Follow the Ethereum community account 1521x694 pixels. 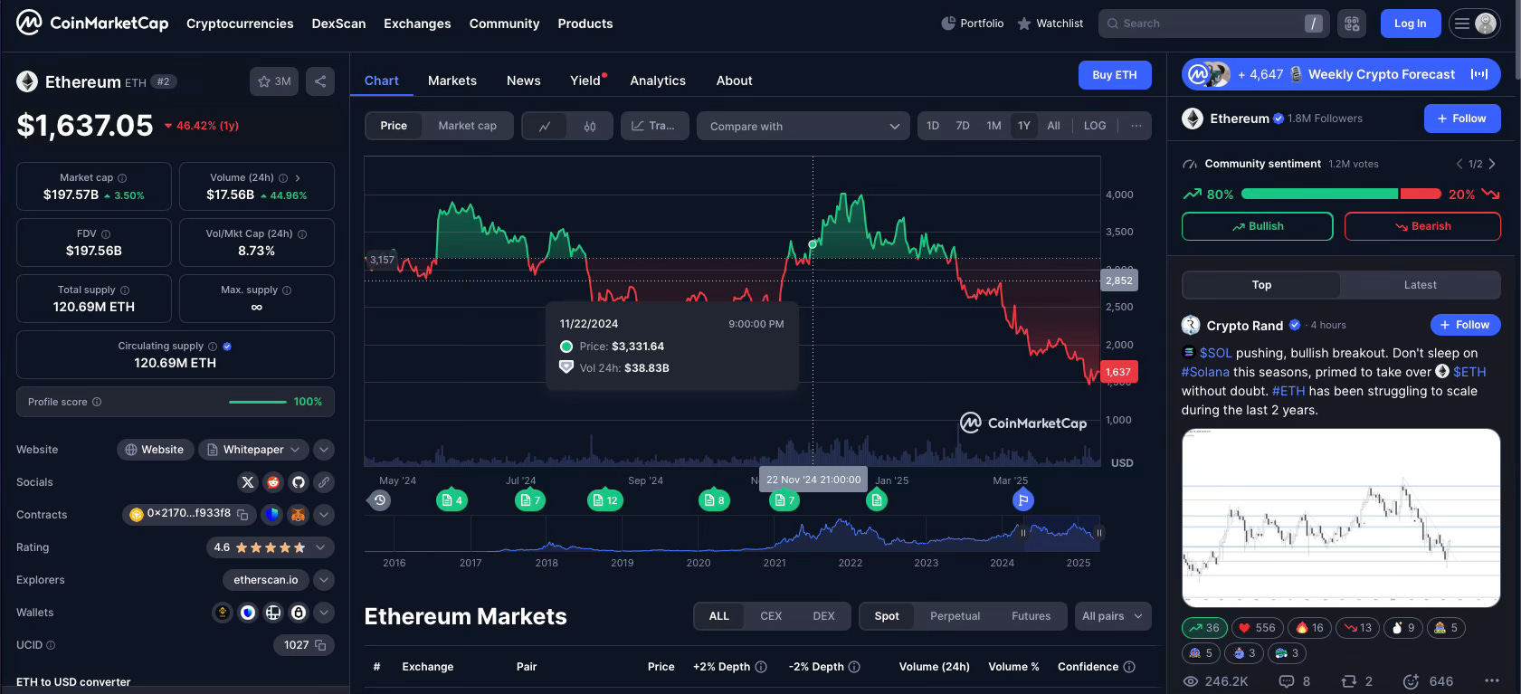1462,119
